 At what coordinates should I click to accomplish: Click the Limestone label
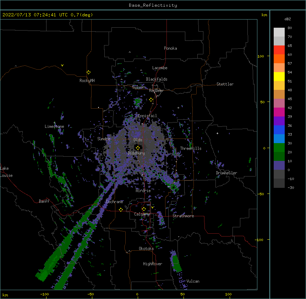54,126
